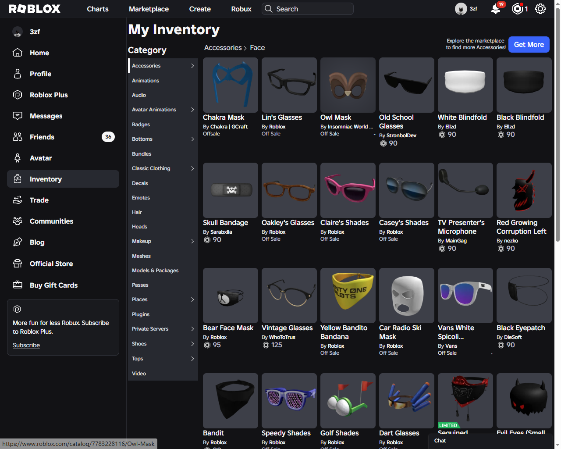Open the Lin's Glasses item title
This screenshot has width=561, height=449.
tap(282, 118)
